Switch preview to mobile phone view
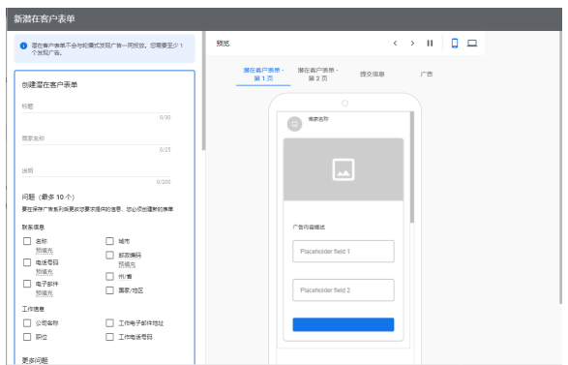Image resolution: width=568 pixels, height=365 pixels. click(x=455, y=44)
